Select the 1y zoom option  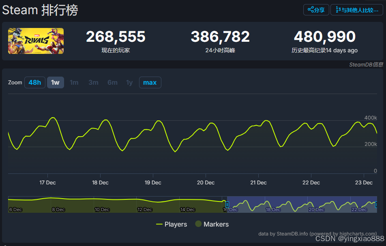(129, 82)
